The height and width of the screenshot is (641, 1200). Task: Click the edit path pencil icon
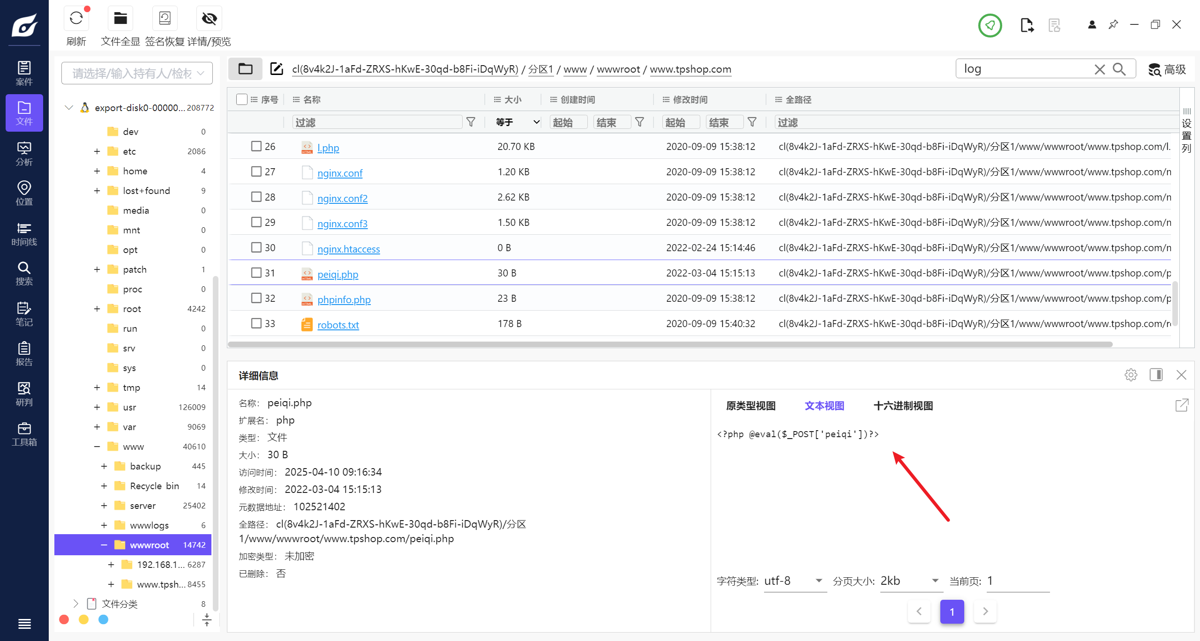(x=277, y=69)
